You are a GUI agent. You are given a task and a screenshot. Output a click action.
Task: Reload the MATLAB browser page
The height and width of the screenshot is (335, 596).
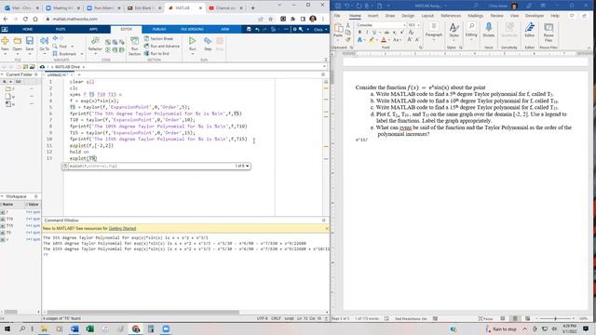25,19
